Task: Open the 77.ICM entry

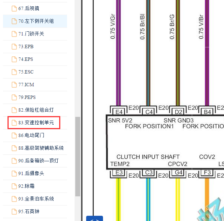Action: tap(35, 84)
